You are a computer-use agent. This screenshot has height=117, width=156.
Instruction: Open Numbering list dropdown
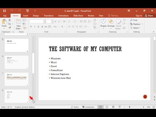78,21
